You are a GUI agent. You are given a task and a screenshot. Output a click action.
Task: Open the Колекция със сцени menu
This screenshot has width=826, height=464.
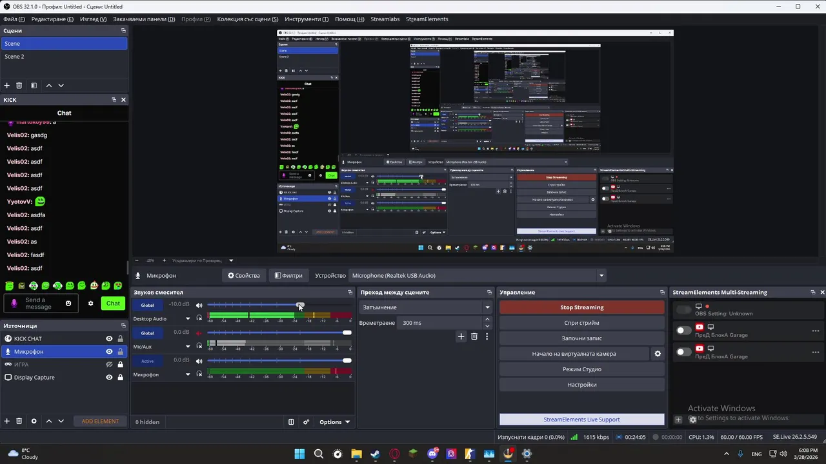click(248, 19)
